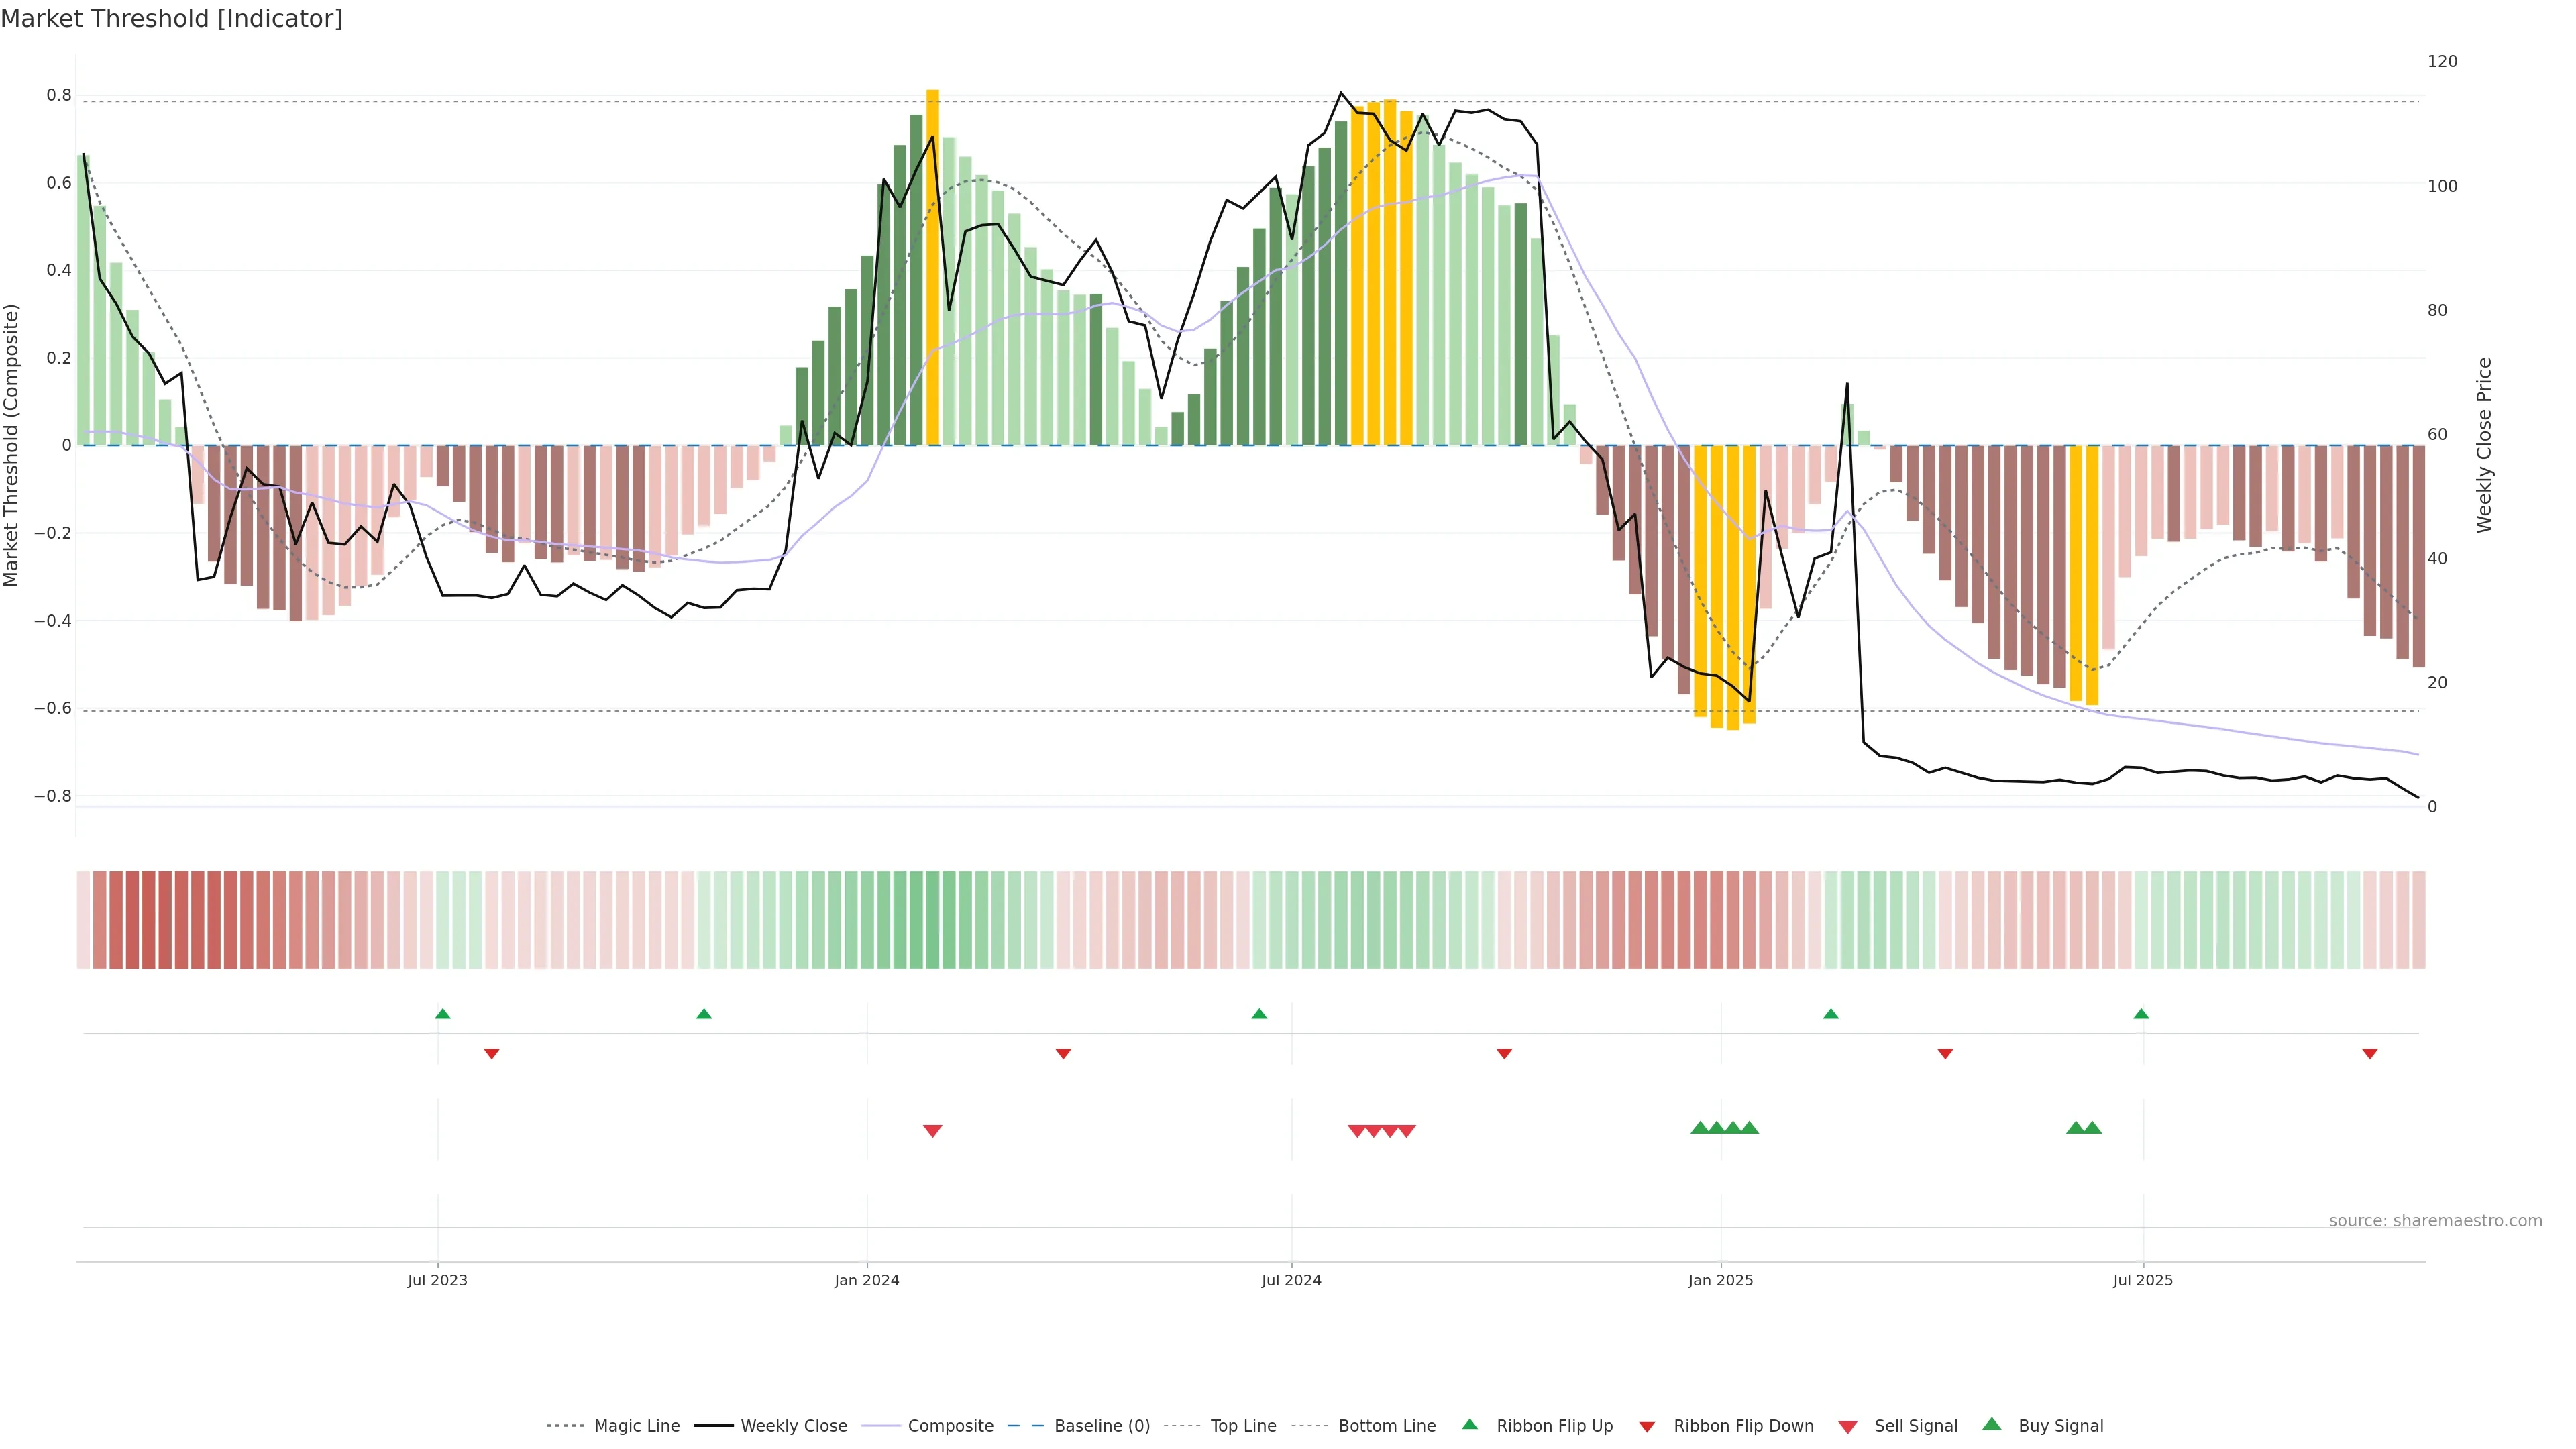This screenshot has height=1449, width=2576.
Task: Click the lone sell signal marker near Jan 2024
Action: 932,1131
